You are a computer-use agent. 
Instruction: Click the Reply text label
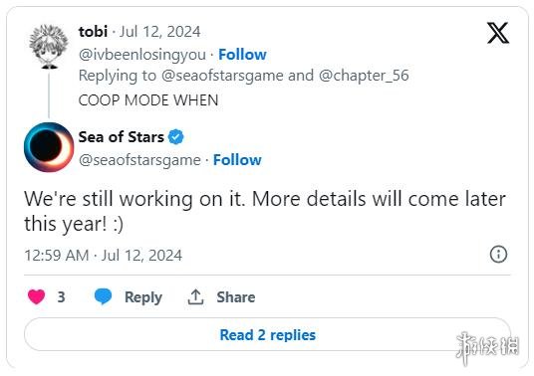(143, 297)
